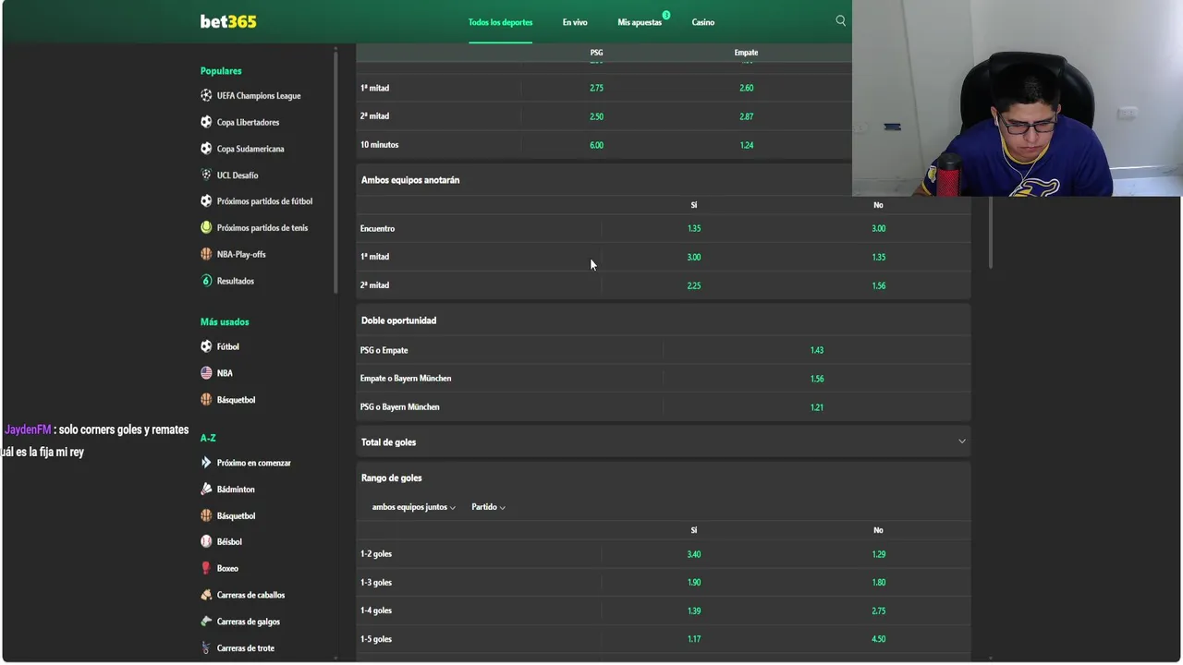Image resolution: width=1183 pixels, height=665 pixels.
Task: Open the En vivo tab
Action: coord(575,22)
